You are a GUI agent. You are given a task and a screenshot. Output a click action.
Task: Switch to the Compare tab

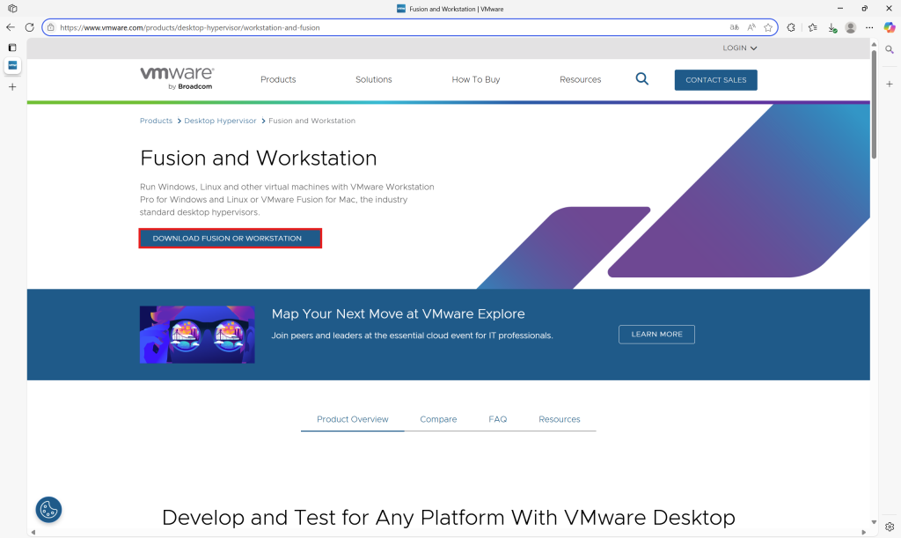click(438, 420)
